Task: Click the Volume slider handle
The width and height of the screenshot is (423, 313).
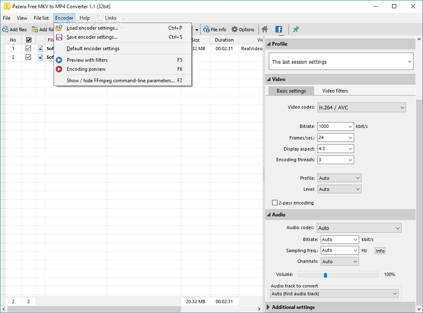Action: tap(325, 275)
